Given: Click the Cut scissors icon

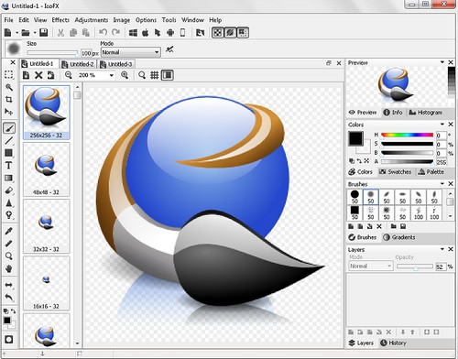Looking at the screenshot, I should (60, 33).
